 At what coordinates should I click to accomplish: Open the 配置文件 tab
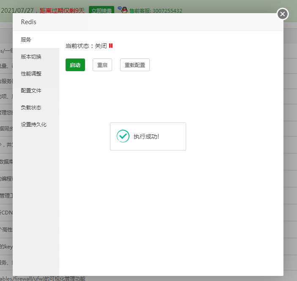(36, 91)
